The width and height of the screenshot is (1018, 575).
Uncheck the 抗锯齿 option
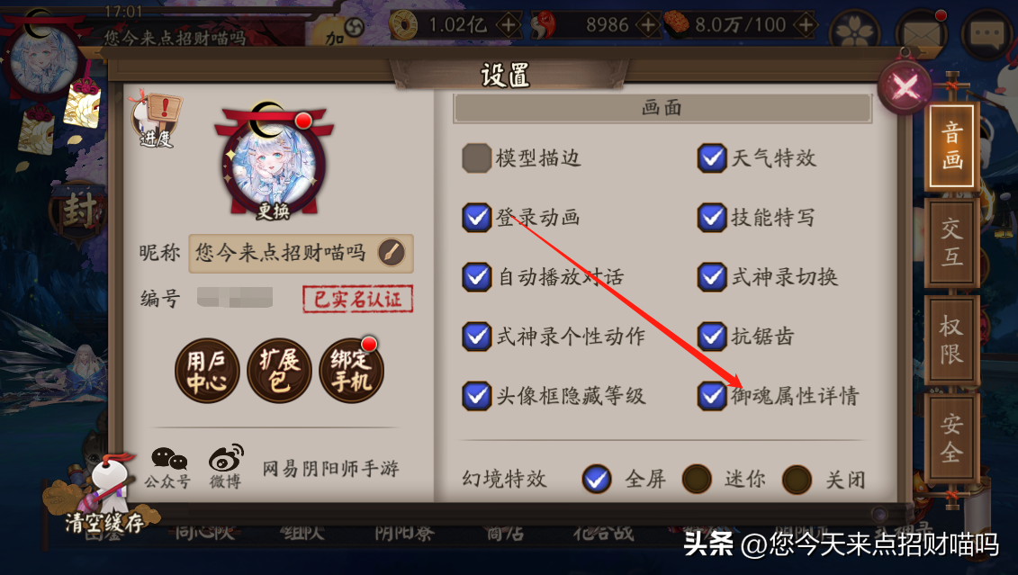pos(712,337)
